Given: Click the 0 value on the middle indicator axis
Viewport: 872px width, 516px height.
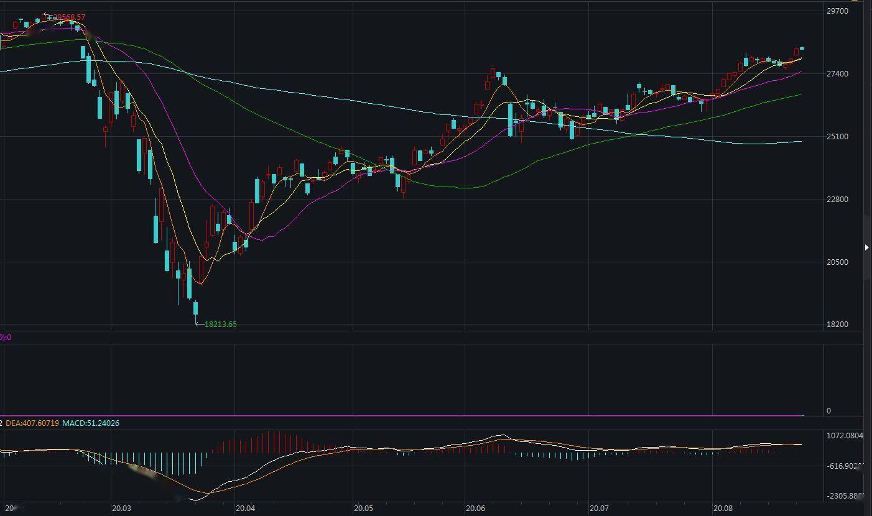Looking at the screenshot, I should pyautogui.click(x=828, y=410).
